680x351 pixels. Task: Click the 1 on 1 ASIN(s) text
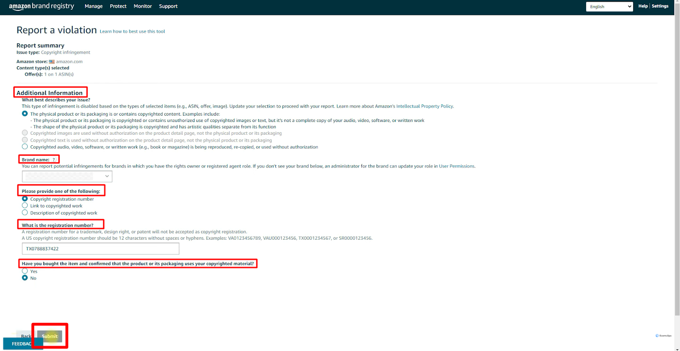pyautogui.click(x=59, y=74)
